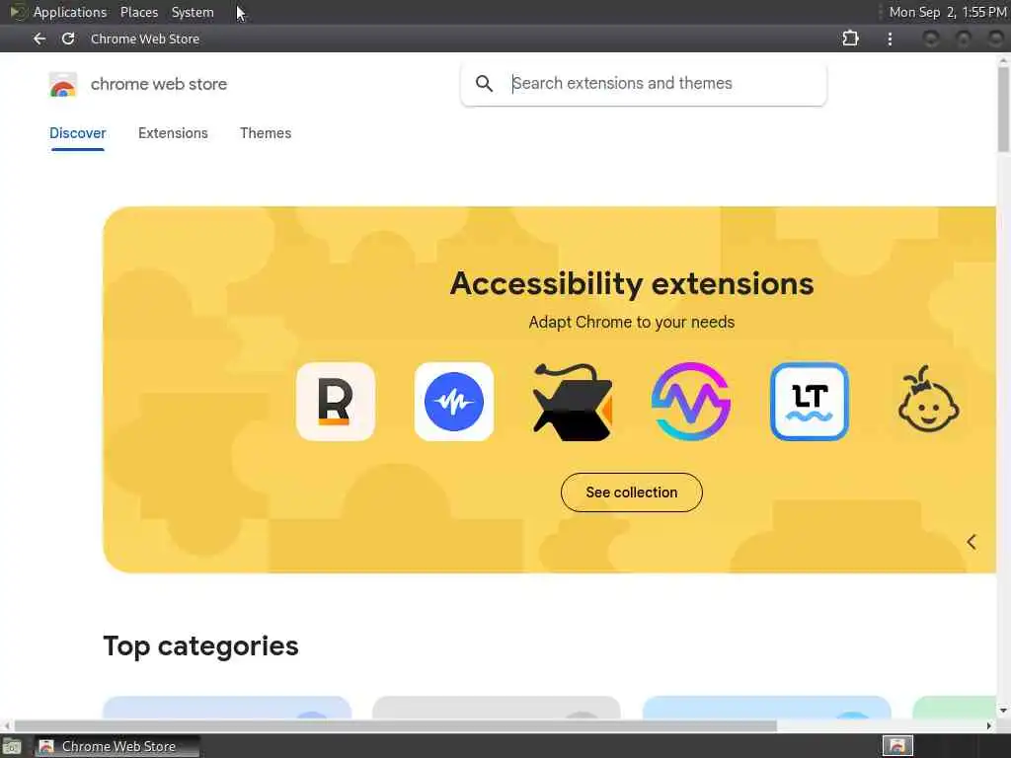Click the Adapt Chrome to your needs text

tap(632, 323)
